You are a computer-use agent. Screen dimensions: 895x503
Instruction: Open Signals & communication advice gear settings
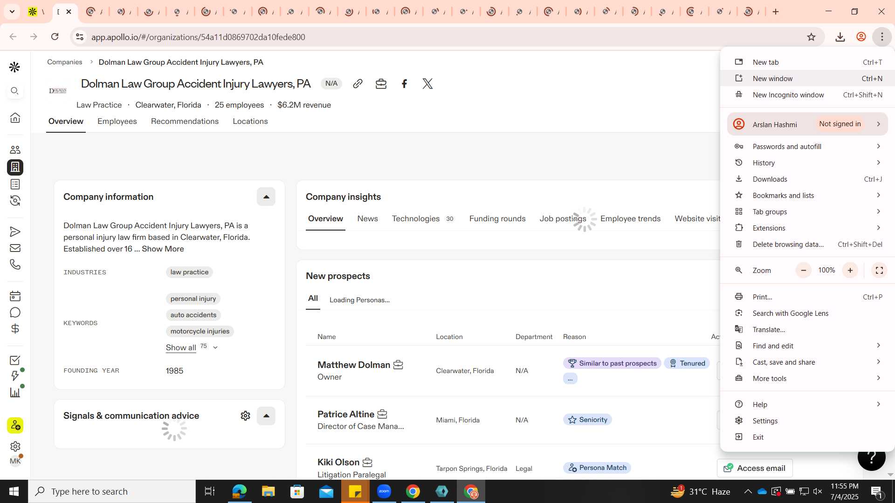click(245, 415)
